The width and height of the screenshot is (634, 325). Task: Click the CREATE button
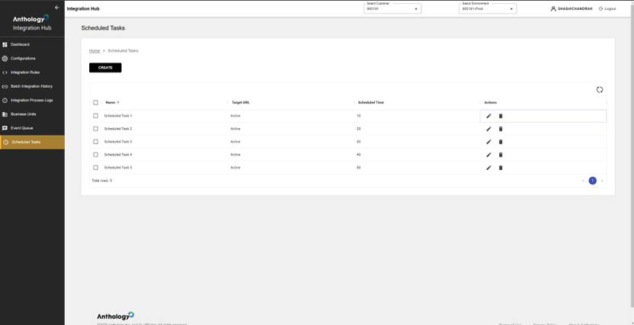click(105, 68)
